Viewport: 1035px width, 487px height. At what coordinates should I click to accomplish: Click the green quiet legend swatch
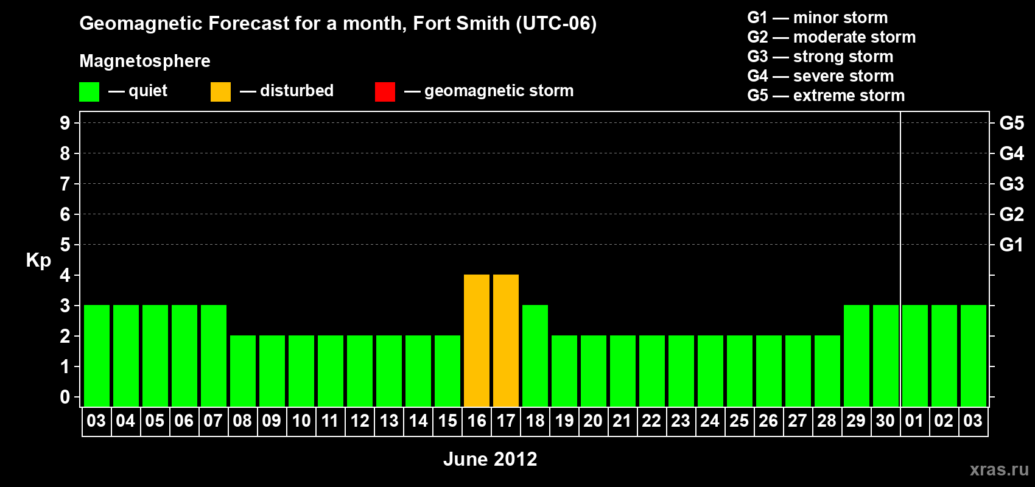tap(89, 92)
